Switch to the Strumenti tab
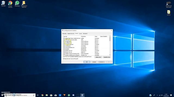Image resolution: width=174 pixels, height=97 pixels. 85,33
